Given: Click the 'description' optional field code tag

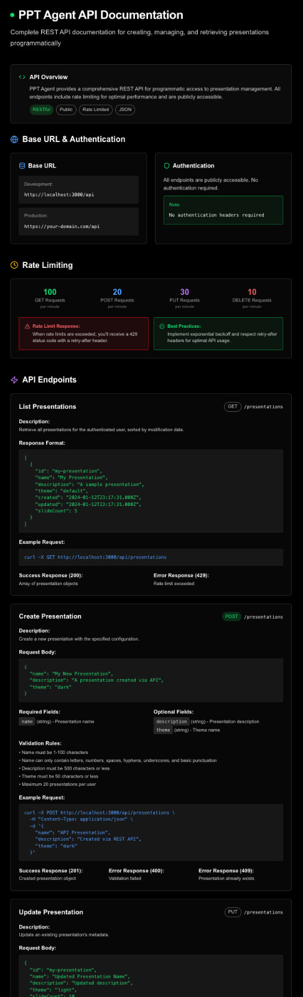Looking at the screenshot, I should point(172,722).
